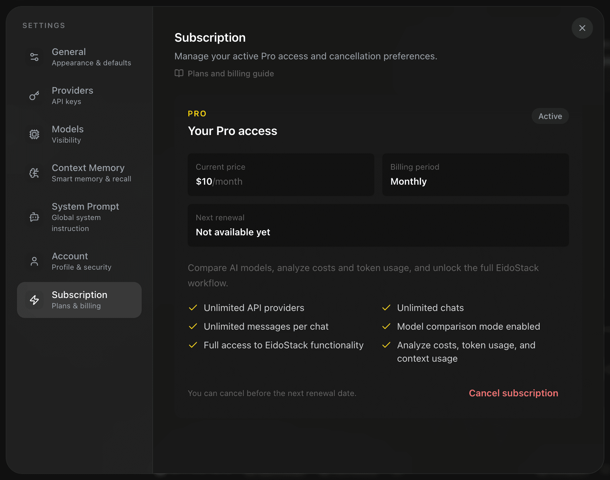This screenshot has width=610, height=480.
Task: Click the Subscription lightning bolt icon
Action: 34,300
